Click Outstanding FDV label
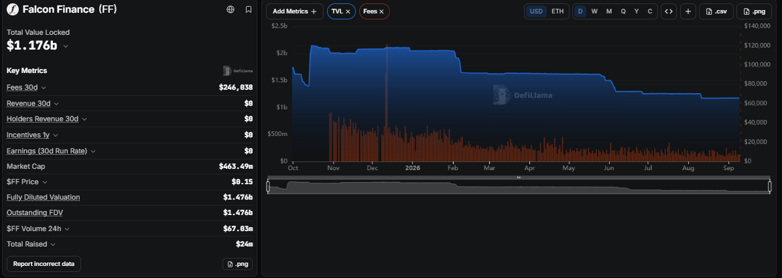 point(35,213)
